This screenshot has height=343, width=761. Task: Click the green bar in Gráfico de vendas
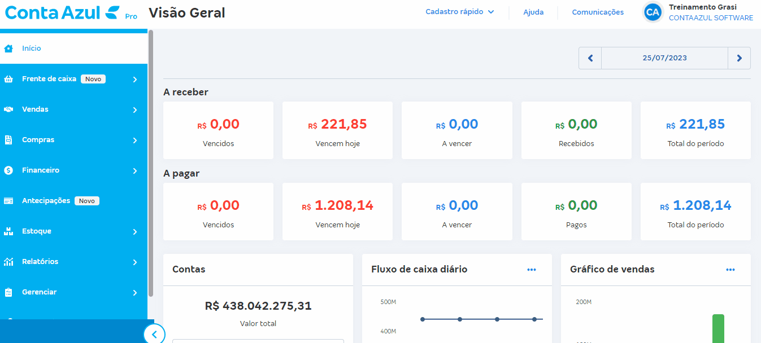(718, 328)
